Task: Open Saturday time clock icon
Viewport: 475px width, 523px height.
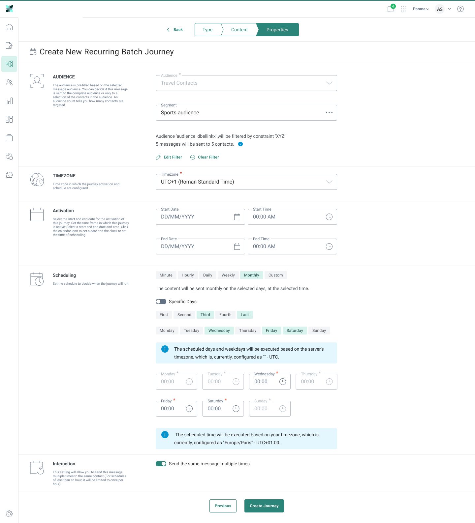Action: click(x=236, y=409)
